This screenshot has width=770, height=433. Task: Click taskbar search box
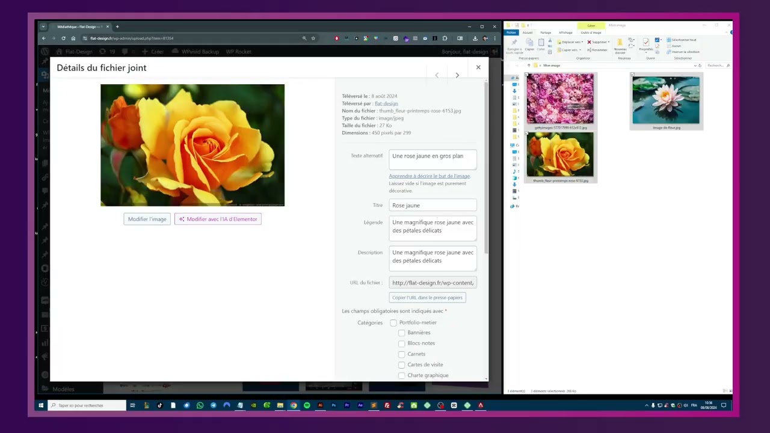click(x=87, y=405)
